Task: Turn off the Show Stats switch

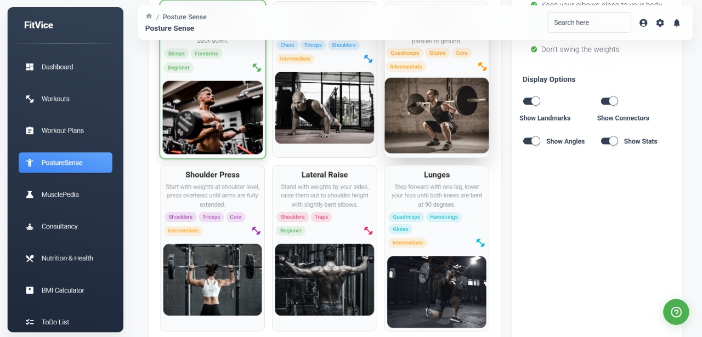Action: (x=609, y=141)
